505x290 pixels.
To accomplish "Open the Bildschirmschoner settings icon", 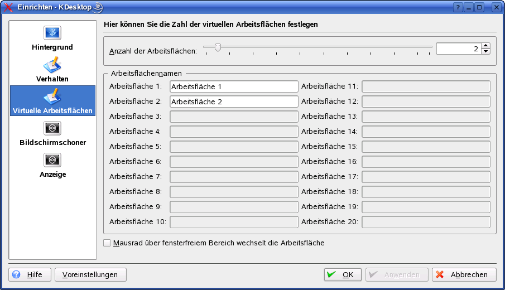I will pos(52,128).
